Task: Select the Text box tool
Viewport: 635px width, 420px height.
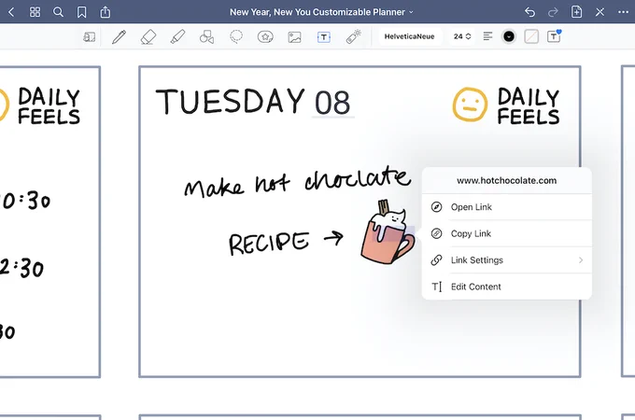Action: click(x=324, y=37)
